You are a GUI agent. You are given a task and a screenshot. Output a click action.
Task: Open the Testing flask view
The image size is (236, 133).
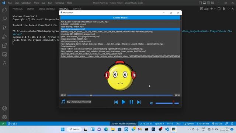pos(4,63)
